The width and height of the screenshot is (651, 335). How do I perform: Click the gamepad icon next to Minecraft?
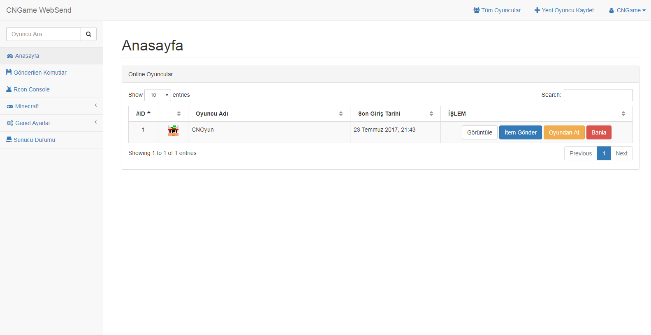[x=10, y=107]
